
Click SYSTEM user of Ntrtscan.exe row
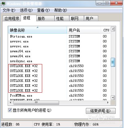click(74, 36)
